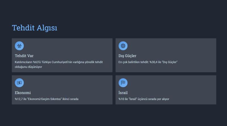Click the "Tehdit Algısı" slide title
This screenshot has height=126, width=227.
pyautogui.click(x=35, y=28)
